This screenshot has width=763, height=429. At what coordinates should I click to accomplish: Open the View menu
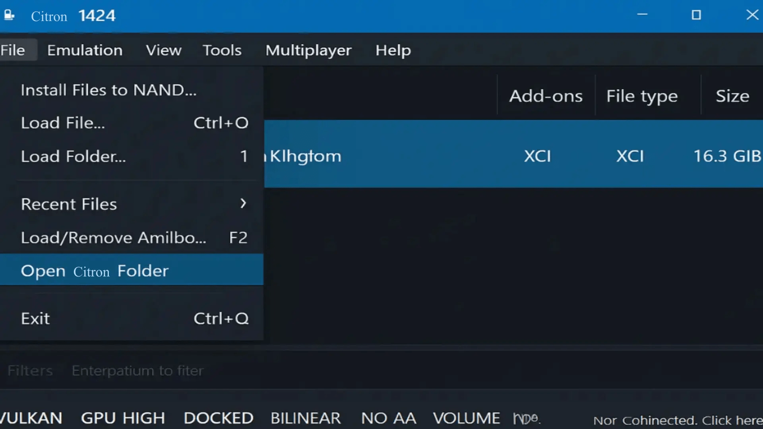(x=163, y=50)
